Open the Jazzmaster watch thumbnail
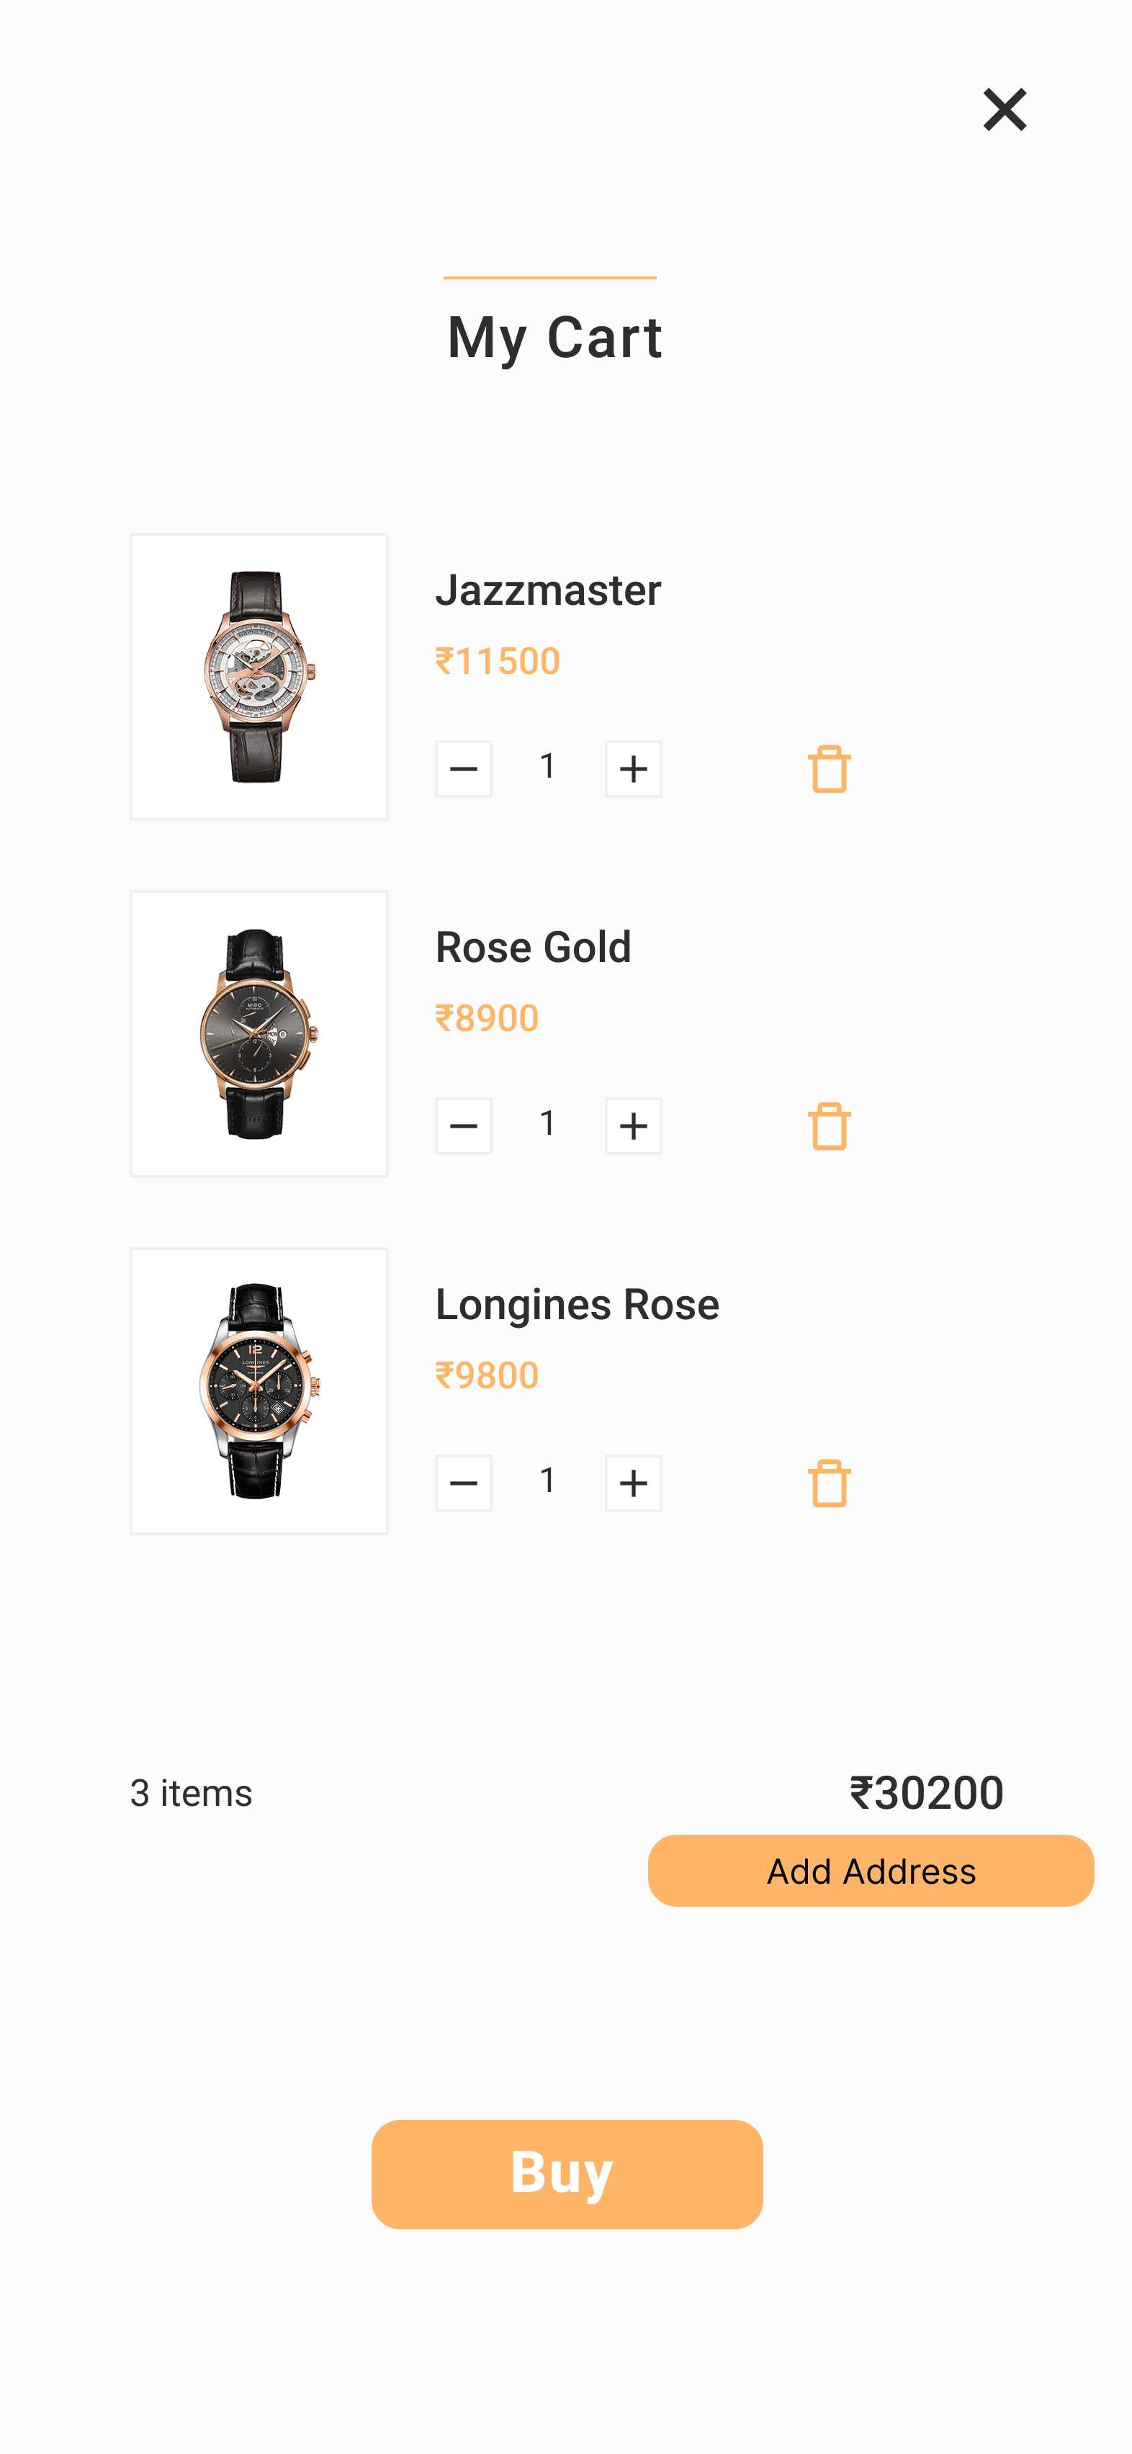The image size is (1132, 2454). coord(259,676)
